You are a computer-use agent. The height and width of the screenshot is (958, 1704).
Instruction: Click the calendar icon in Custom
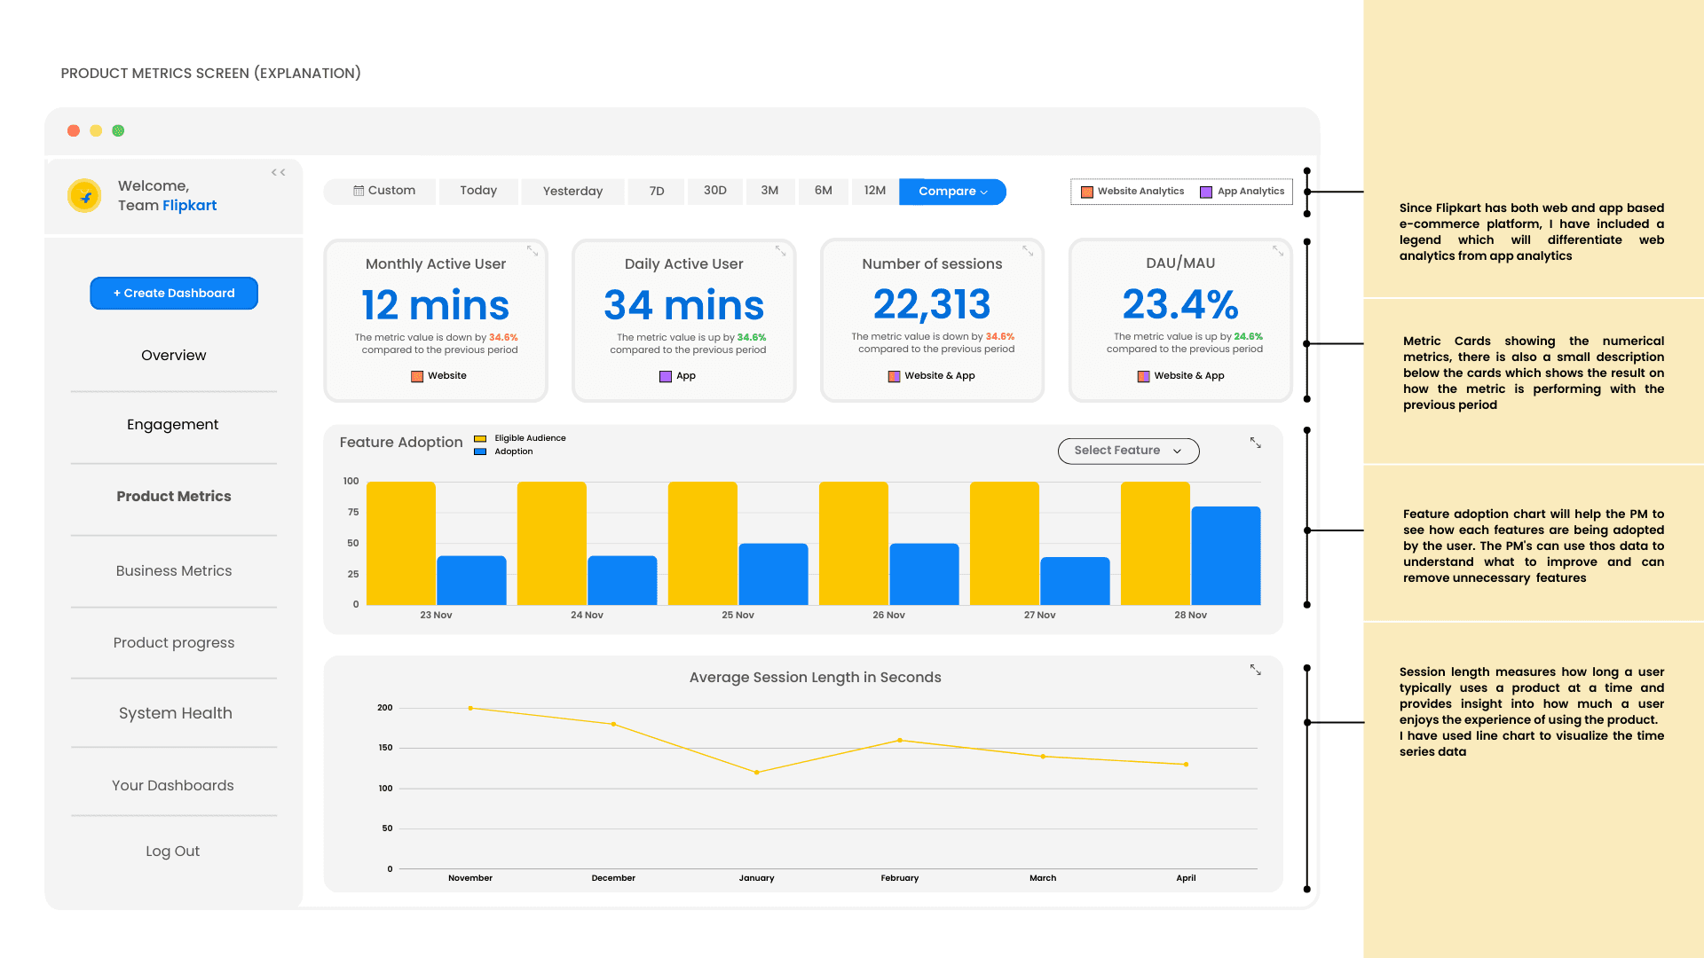[359, 191]
